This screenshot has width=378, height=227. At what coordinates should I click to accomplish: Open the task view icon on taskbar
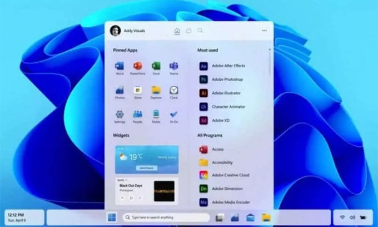(x=219, y=218)
